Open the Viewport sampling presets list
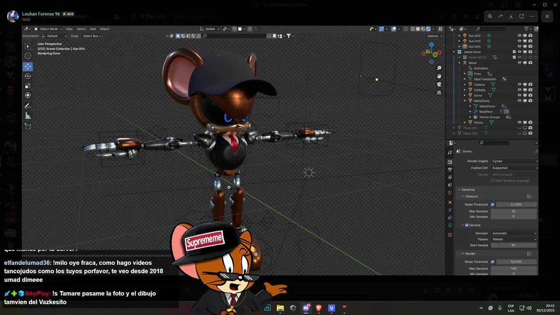Screen dimensions: 560x315 point(529,196)
